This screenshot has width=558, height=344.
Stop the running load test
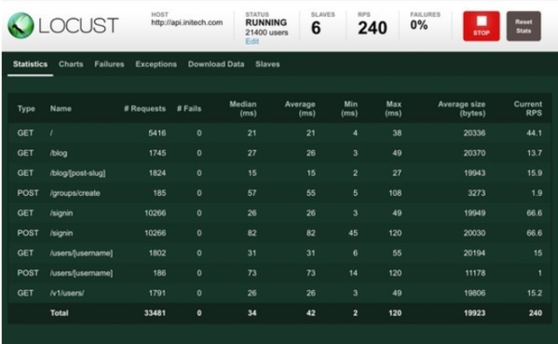coord(481,26)
